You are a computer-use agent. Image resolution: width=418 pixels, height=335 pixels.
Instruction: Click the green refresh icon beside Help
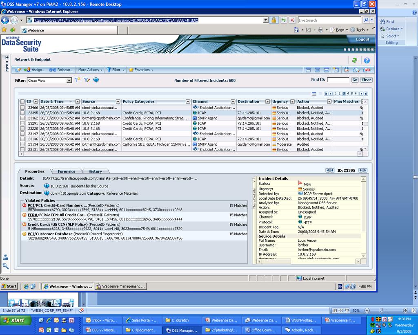354,61
